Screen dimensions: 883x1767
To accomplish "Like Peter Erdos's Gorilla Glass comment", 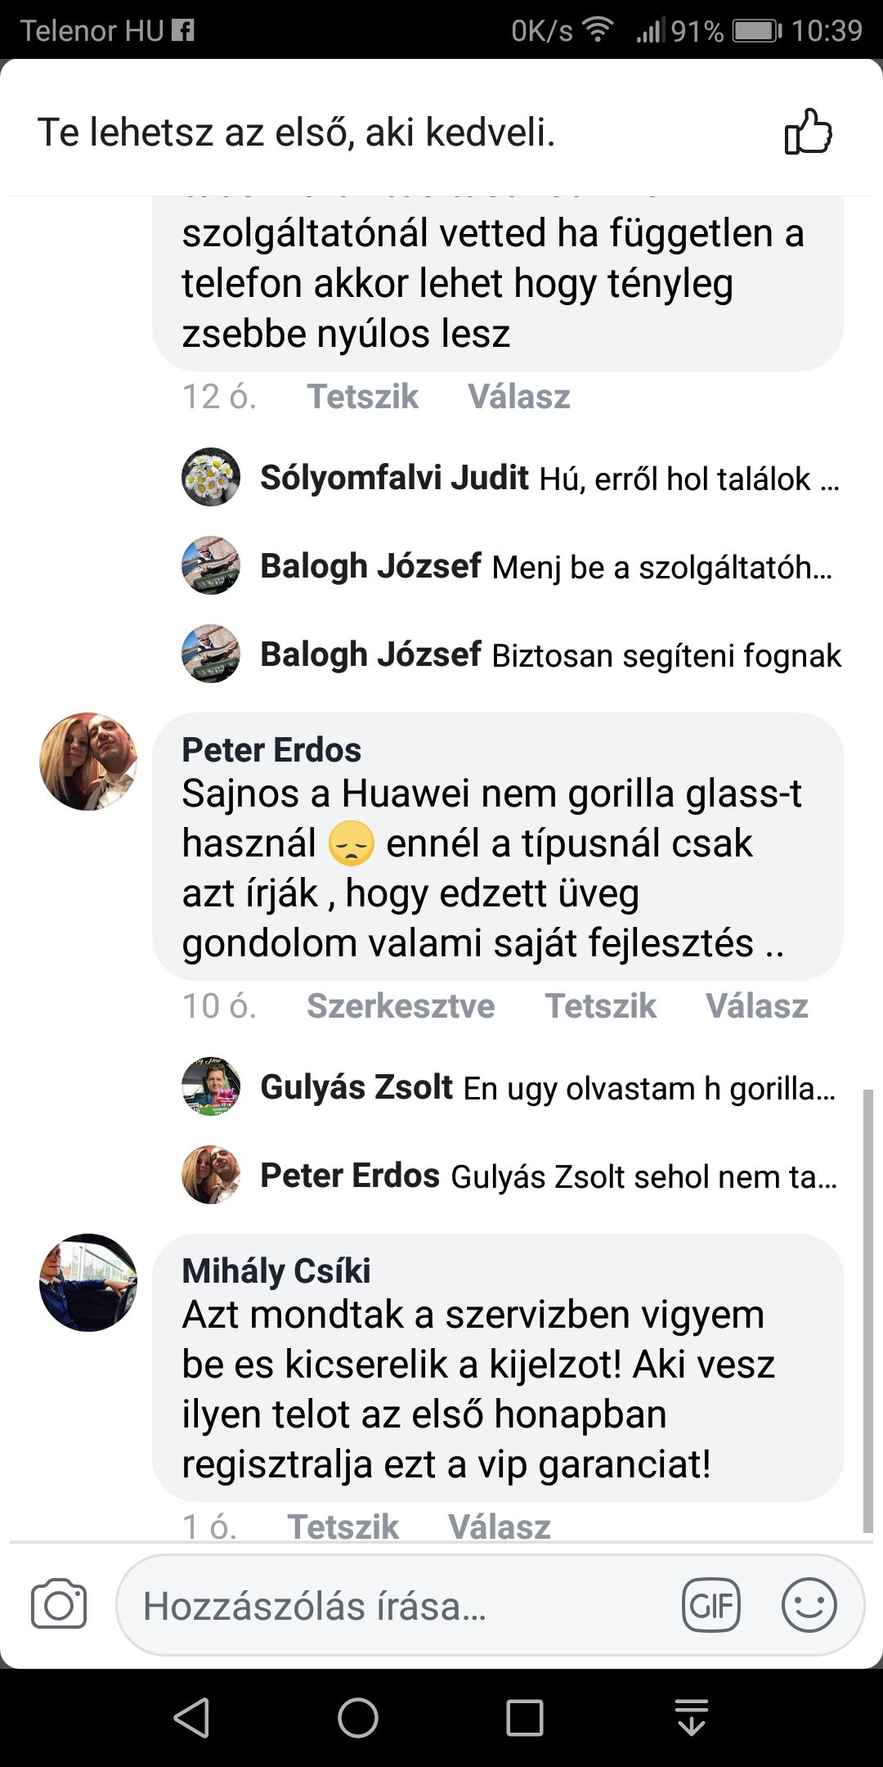I will (600, 1006).
